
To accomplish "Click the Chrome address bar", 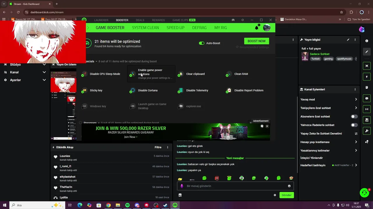I will pyautogui.click(x=184, y=12).
